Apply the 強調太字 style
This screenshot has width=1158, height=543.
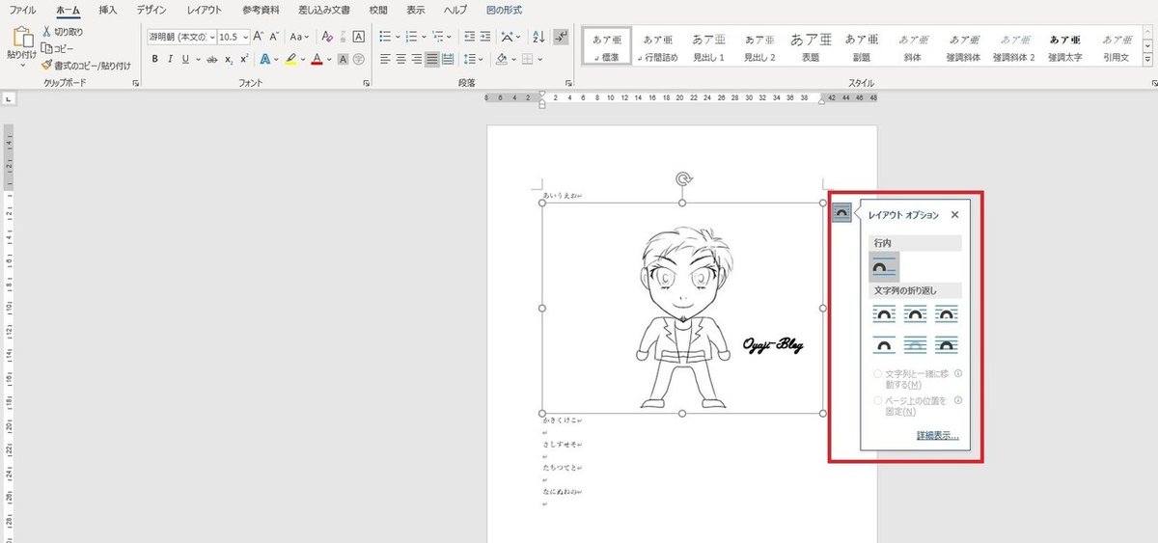[x=1066, y=46]
